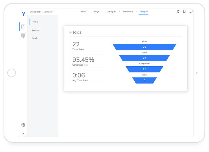This screenshot has height=152, width=209.
Task: Open the presentation board icon in sidebar
Action: point(23,36)
